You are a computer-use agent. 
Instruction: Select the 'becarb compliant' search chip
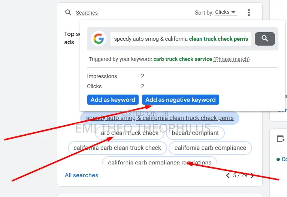tap(195, 133)
